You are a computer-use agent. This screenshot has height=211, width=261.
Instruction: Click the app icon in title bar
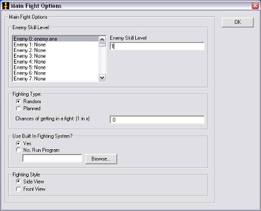pyautogui.click(x=5, y=6)
